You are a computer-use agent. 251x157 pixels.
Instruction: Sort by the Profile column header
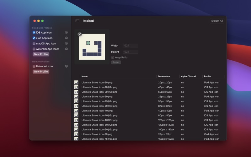tap(207, 76)
